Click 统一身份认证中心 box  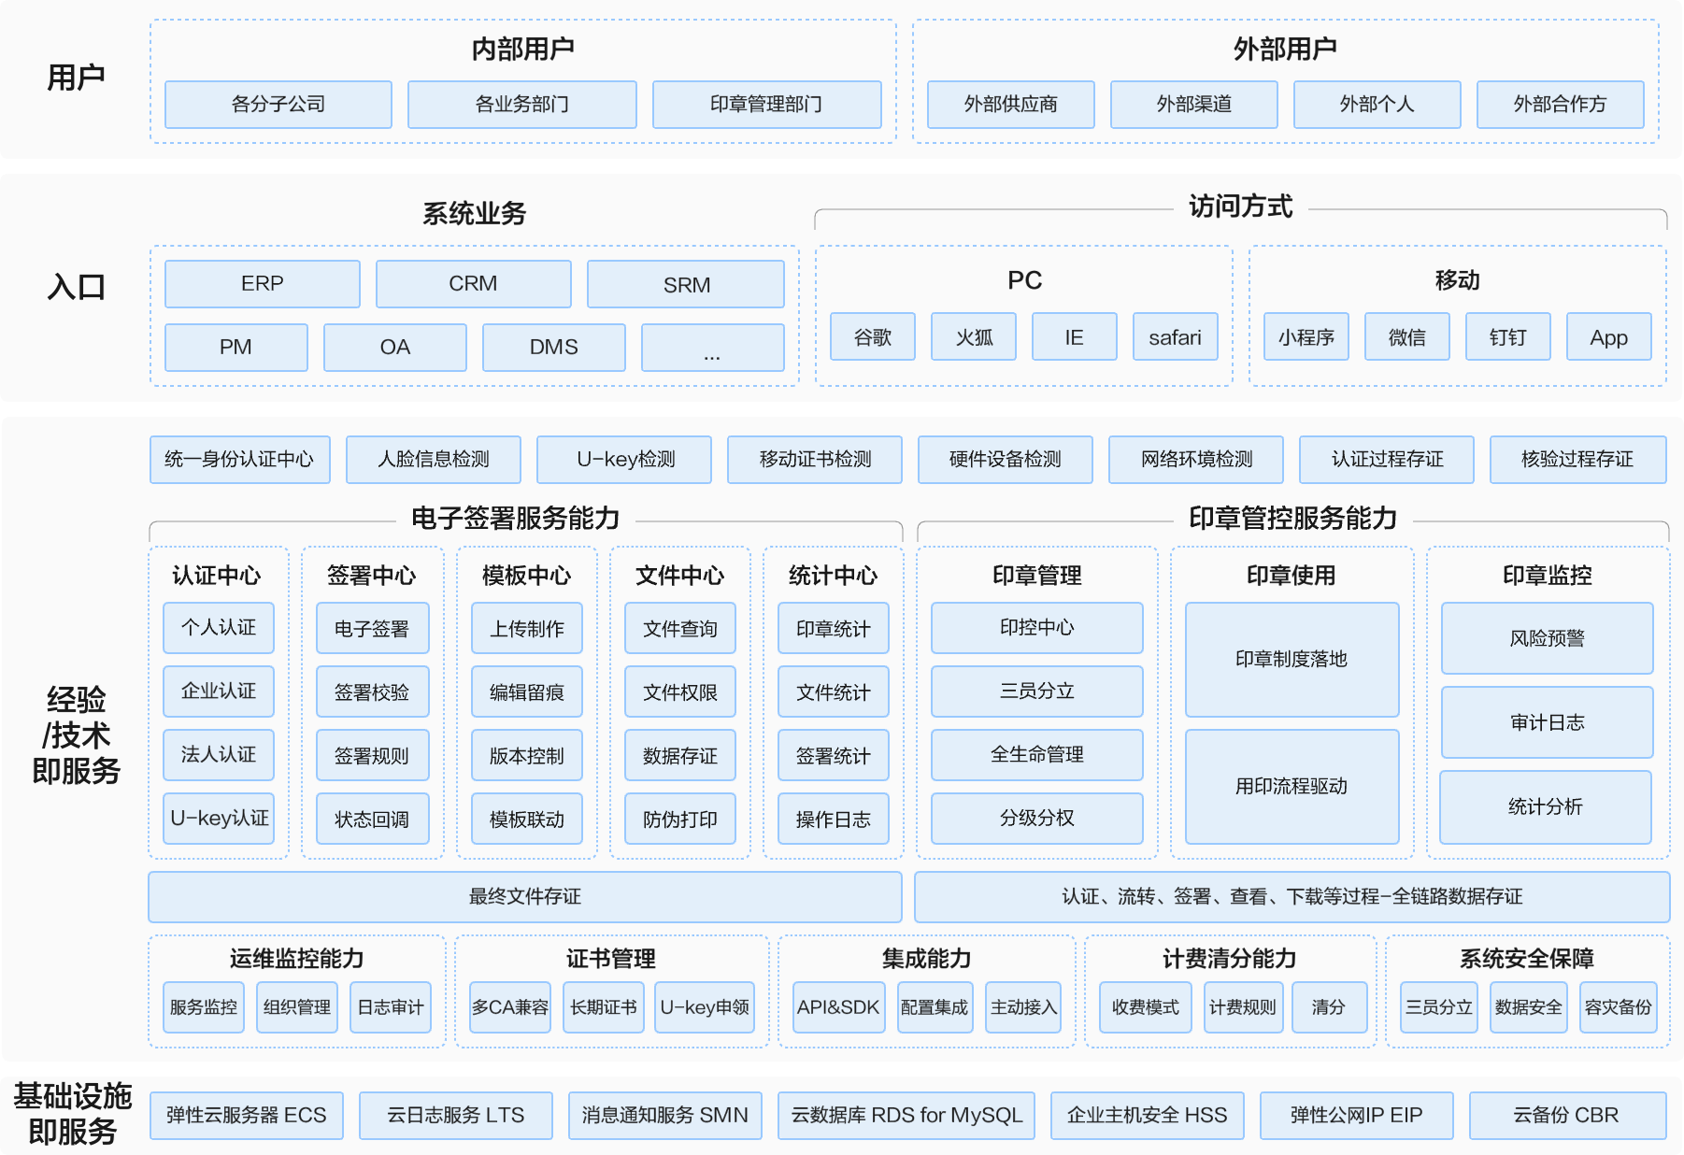coord(240,459)
